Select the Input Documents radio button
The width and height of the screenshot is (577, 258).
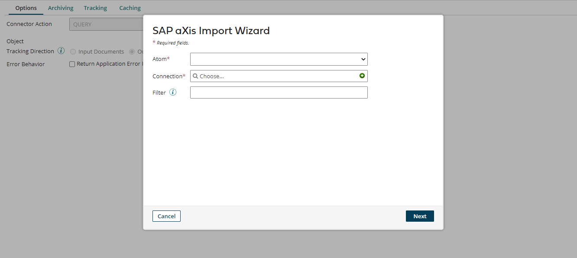(73, 51)
